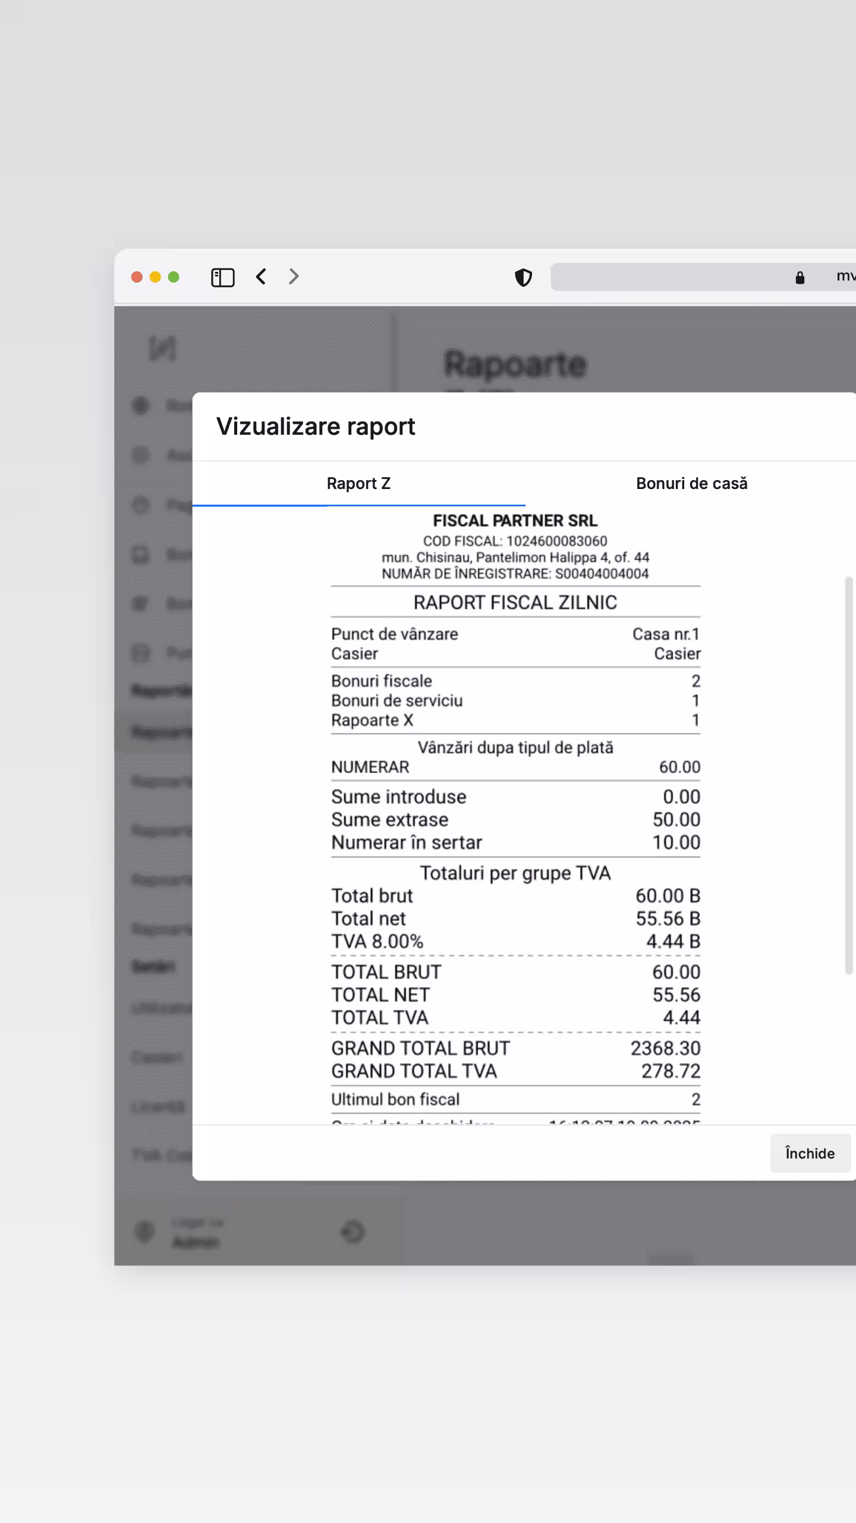Select the NUMĂR DE ÎNREGISTRARE: S00404004004 line

point(515,574)
